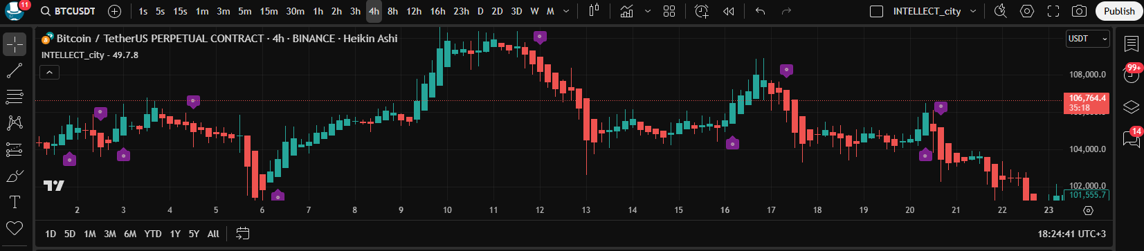The image size is (1144, 251).
Task: Toggle the layout checkbox beside INTELLECT_city
Action: coord(876,11)
